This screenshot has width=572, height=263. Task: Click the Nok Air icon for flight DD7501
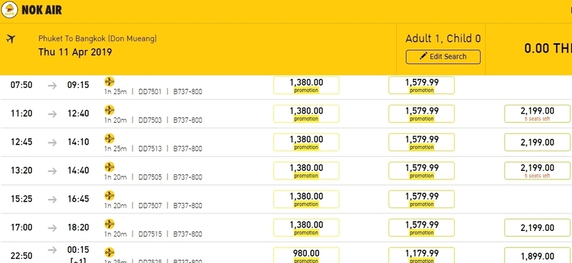tap(110, 82)
